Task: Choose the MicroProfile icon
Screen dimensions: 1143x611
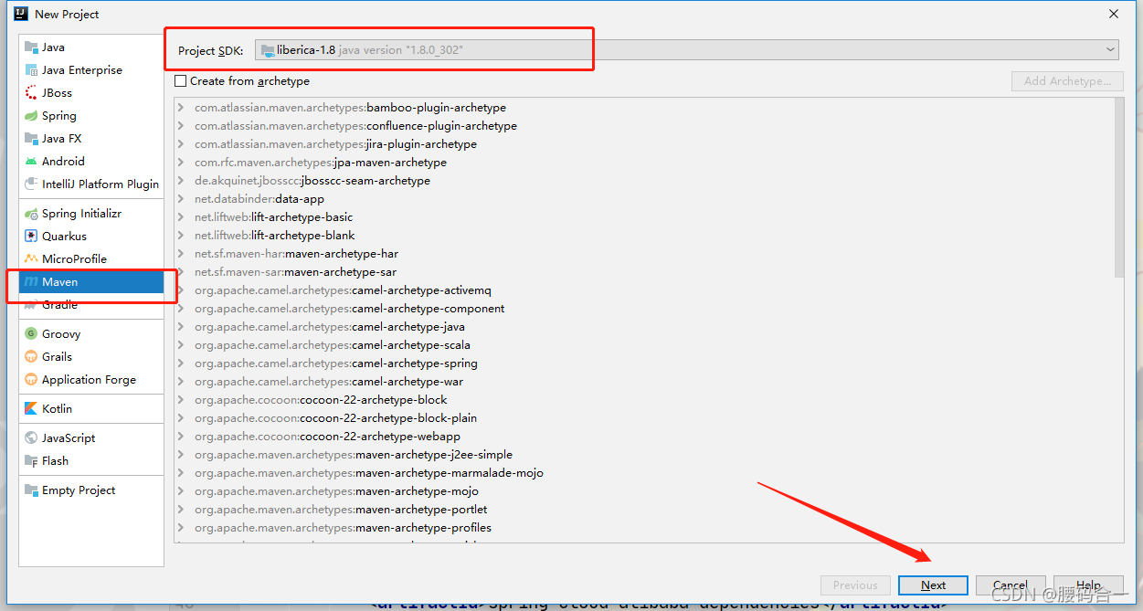Action: (x=31, y=259)
